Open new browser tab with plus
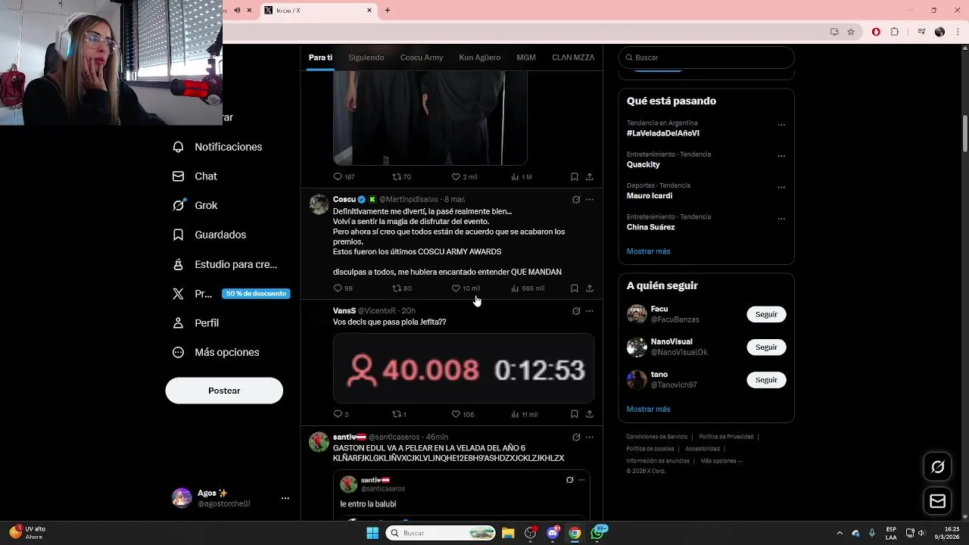This screenshot has height=545, width=969. [x=388, y=10]
